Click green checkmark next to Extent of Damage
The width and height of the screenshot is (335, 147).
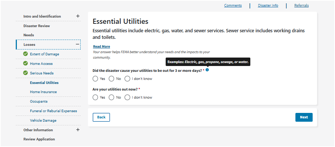(x=25, y=54)
